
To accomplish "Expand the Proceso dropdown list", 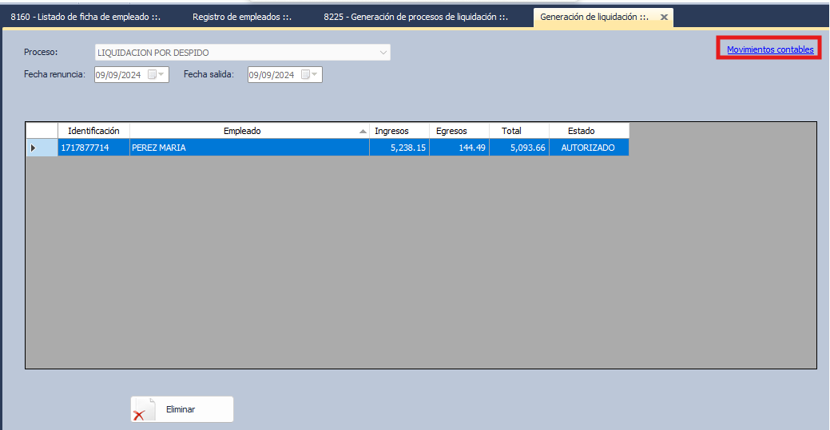I will point(383,53).
